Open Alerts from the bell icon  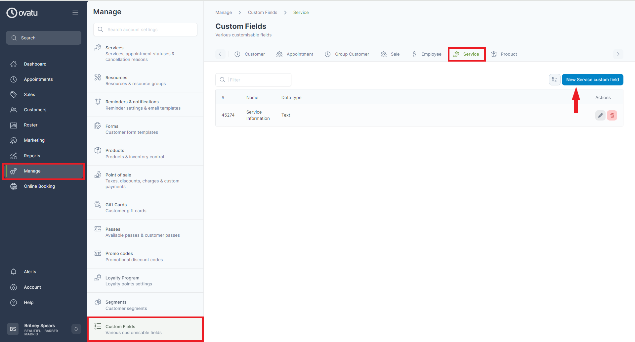pyautogui.click(x=14, y=272)
